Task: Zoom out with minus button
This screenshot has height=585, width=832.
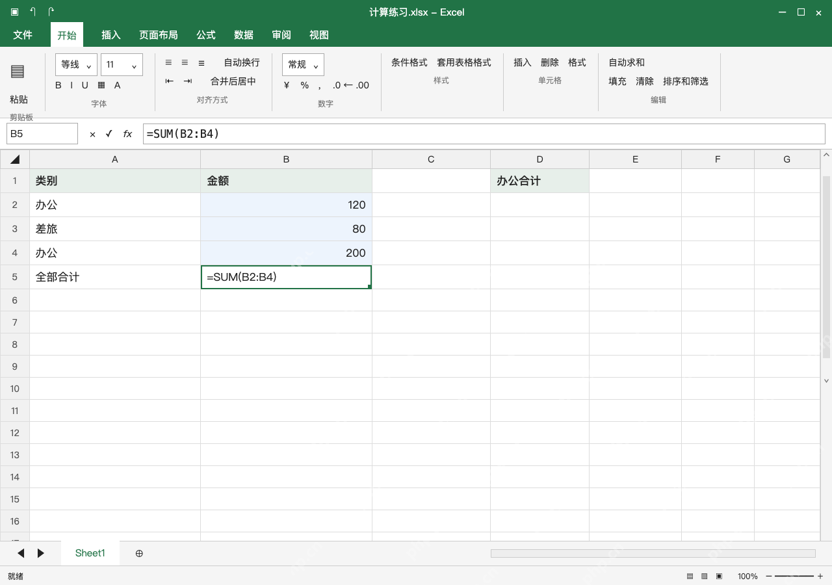Action: [769, 576]
